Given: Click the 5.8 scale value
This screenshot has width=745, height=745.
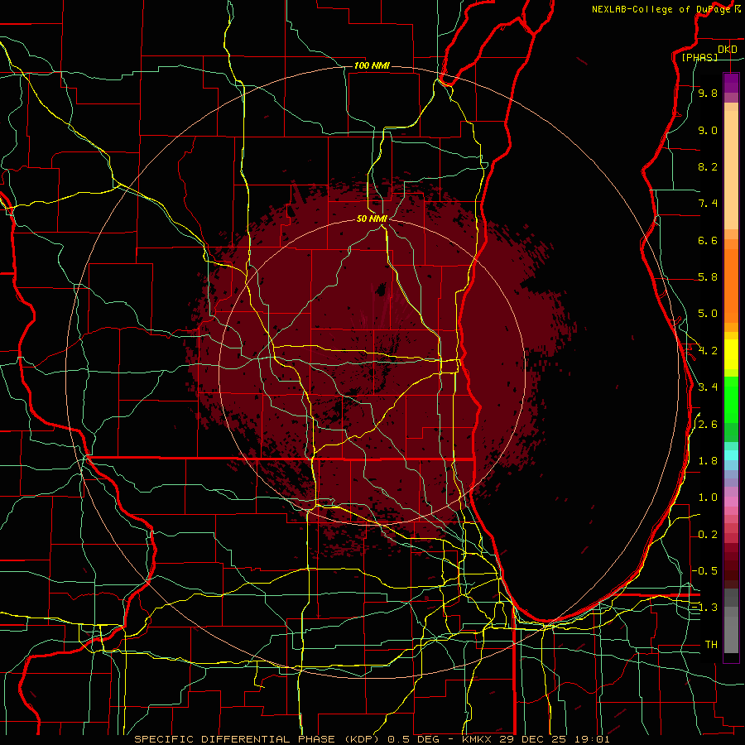Looking at the screenshot, I should (708, 277).
